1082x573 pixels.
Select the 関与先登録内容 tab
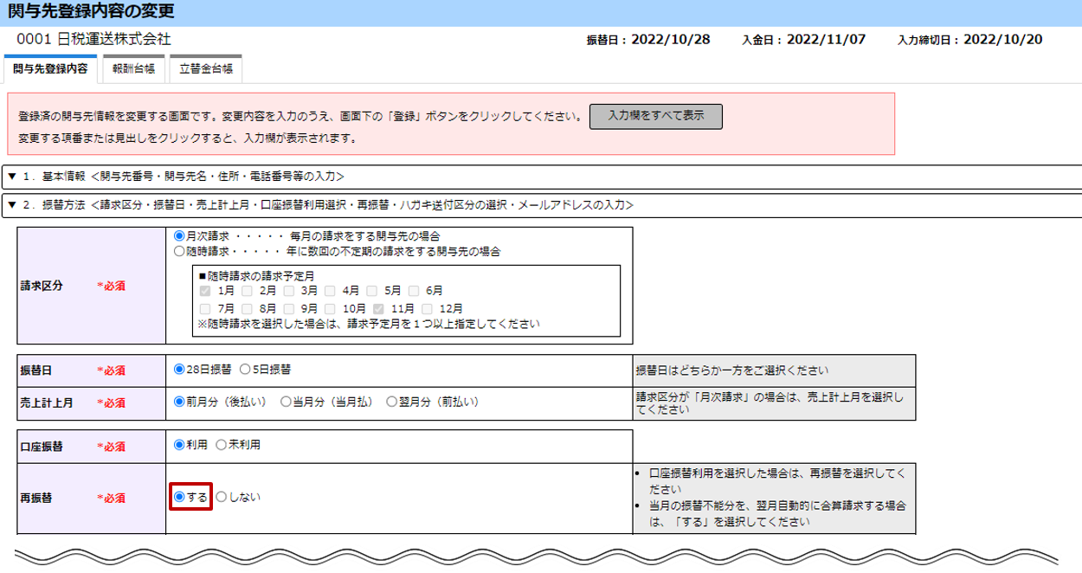[x=50, y=69]
